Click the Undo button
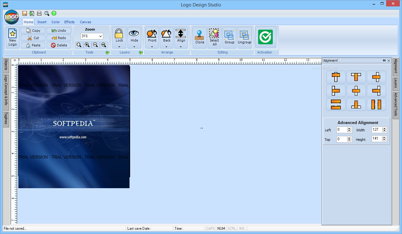Screen dimensions: 402x234 pyautogui.click(x=59, y=31)
